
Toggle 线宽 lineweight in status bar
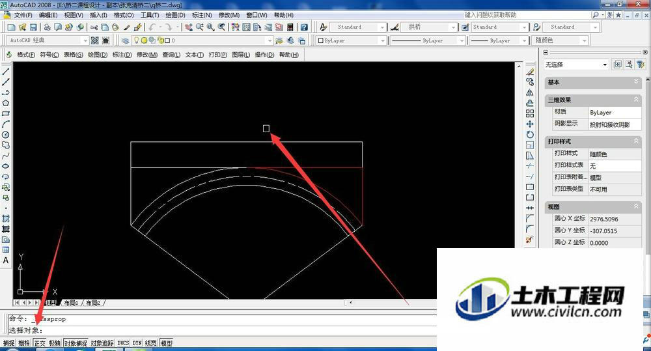(x=151, y=343)
